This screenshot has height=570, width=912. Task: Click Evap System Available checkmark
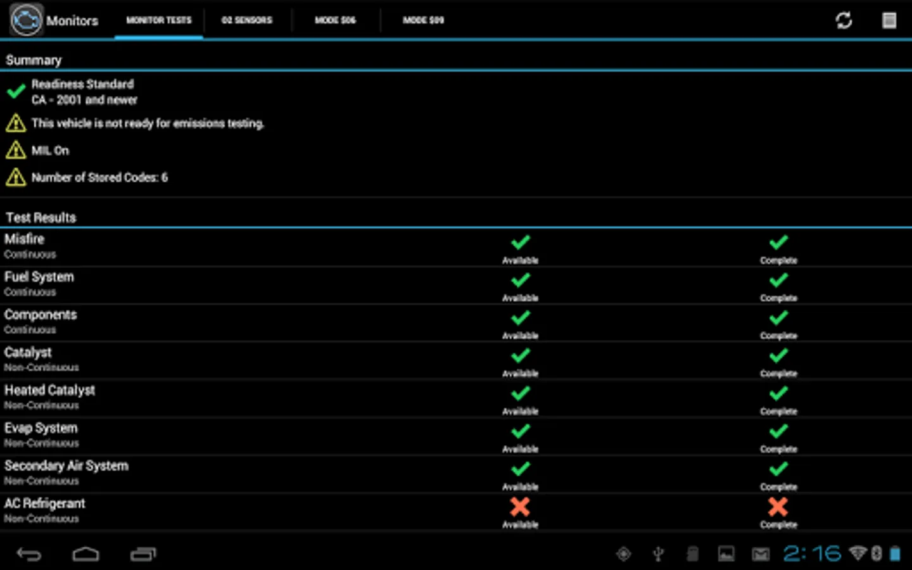[521, 431]
